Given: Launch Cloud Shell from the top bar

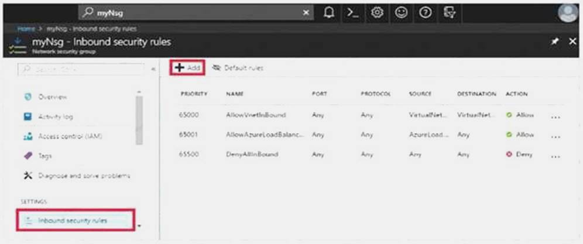Looking at the screenshot, I should [352, 13].
